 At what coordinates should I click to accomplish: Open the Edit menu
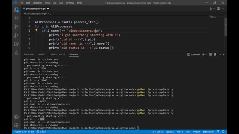(x=28, y=3)
